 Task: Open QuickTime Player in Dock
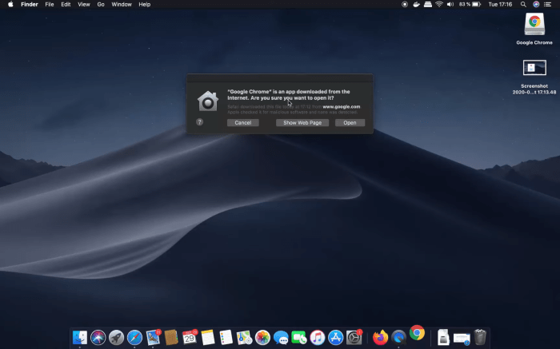point(398,337)
